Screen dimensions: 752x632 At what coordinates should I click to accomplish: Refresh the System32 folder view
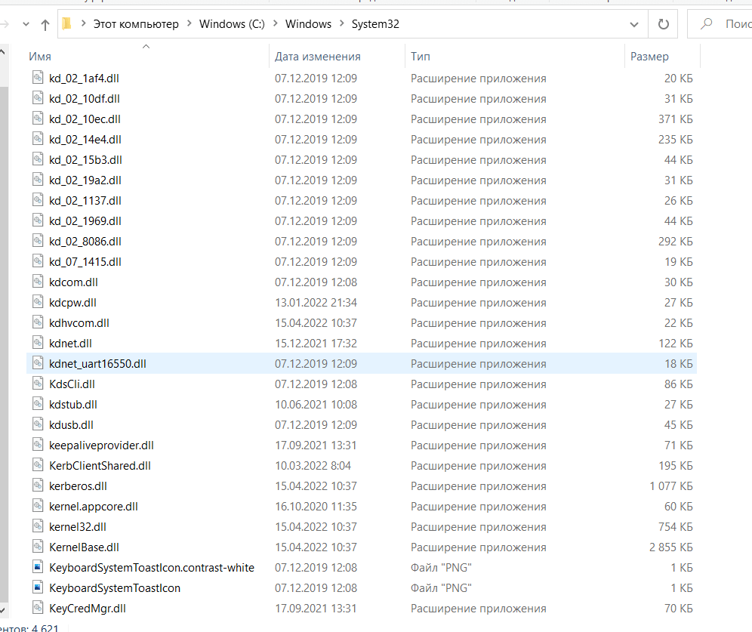click(x=664, y=24)
